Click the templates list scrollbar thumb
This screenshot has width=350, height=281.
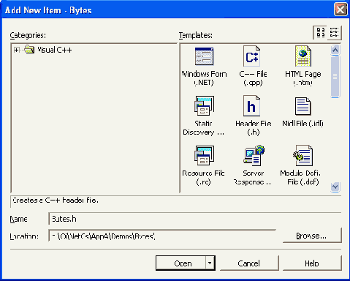tap(335, 77)
